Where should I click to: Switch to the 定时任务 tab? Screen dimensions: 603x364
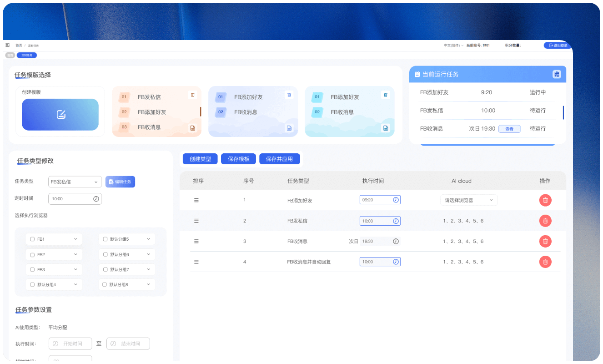(x=27, y=55)
